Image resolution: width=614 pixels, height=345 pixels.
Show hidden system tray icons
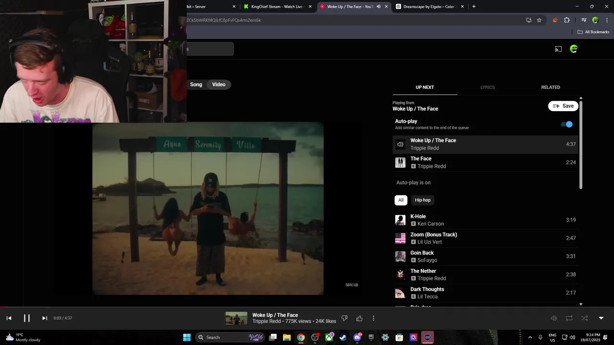coord(530,337)
